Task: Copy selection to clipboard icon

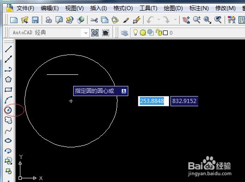Action: pyautogui.click(x=105, y=20)
